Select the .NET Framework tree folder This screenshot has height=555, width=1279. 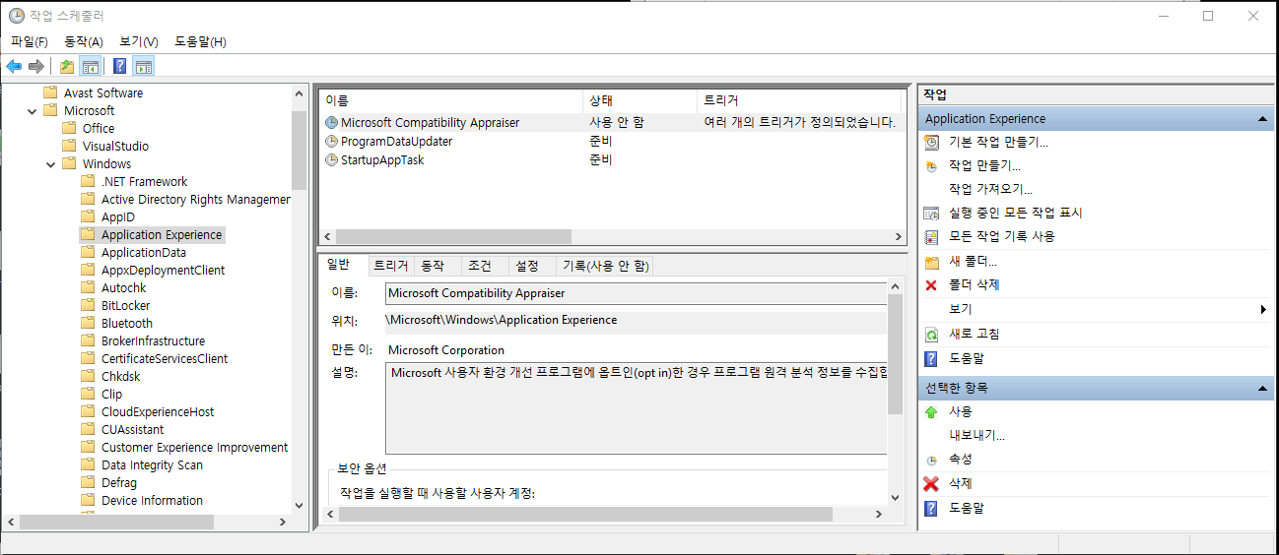point(144,181)
